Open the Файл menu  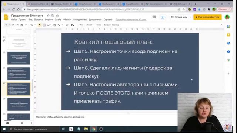pos(14,20)
